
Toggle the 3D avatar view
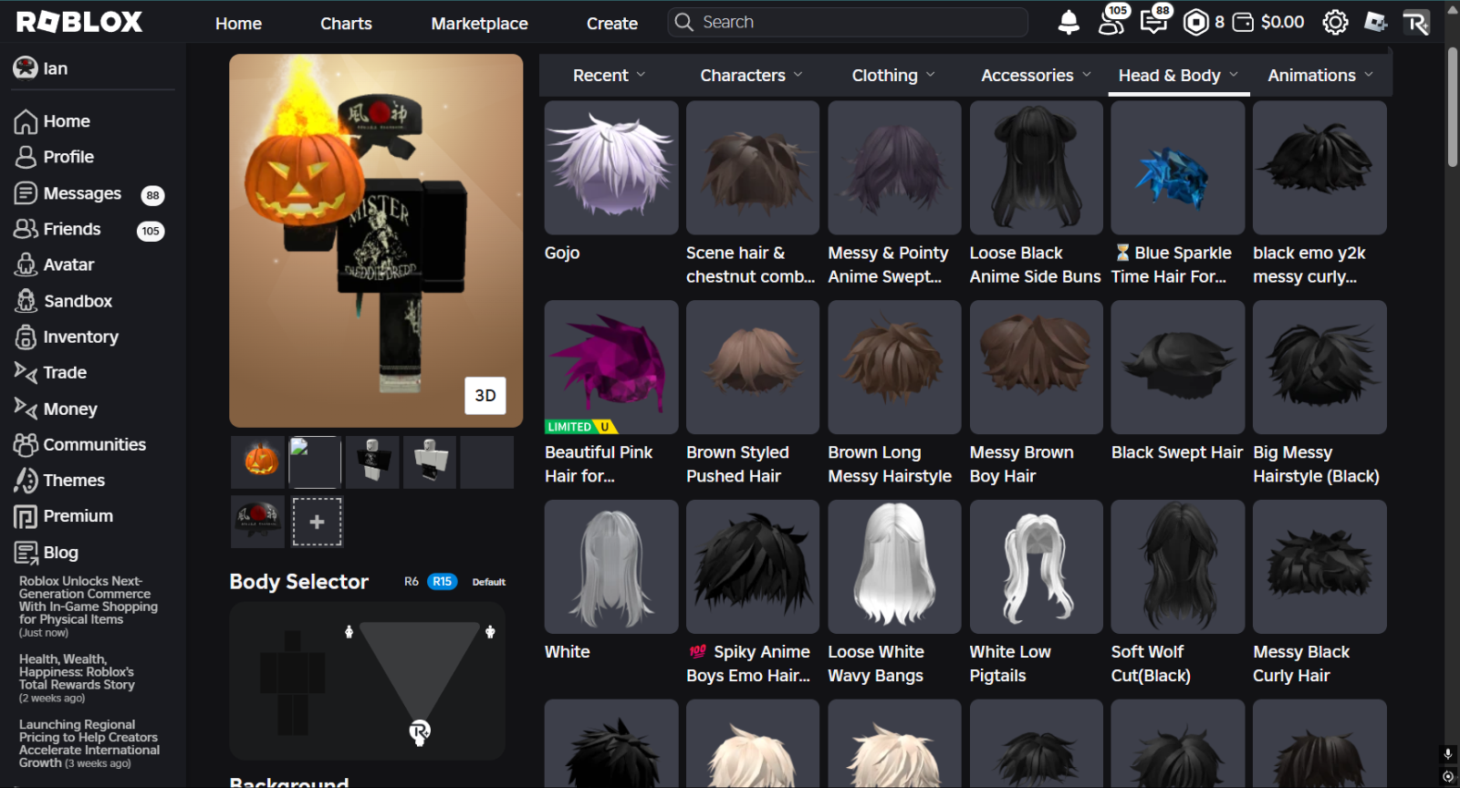coord(485,395)
